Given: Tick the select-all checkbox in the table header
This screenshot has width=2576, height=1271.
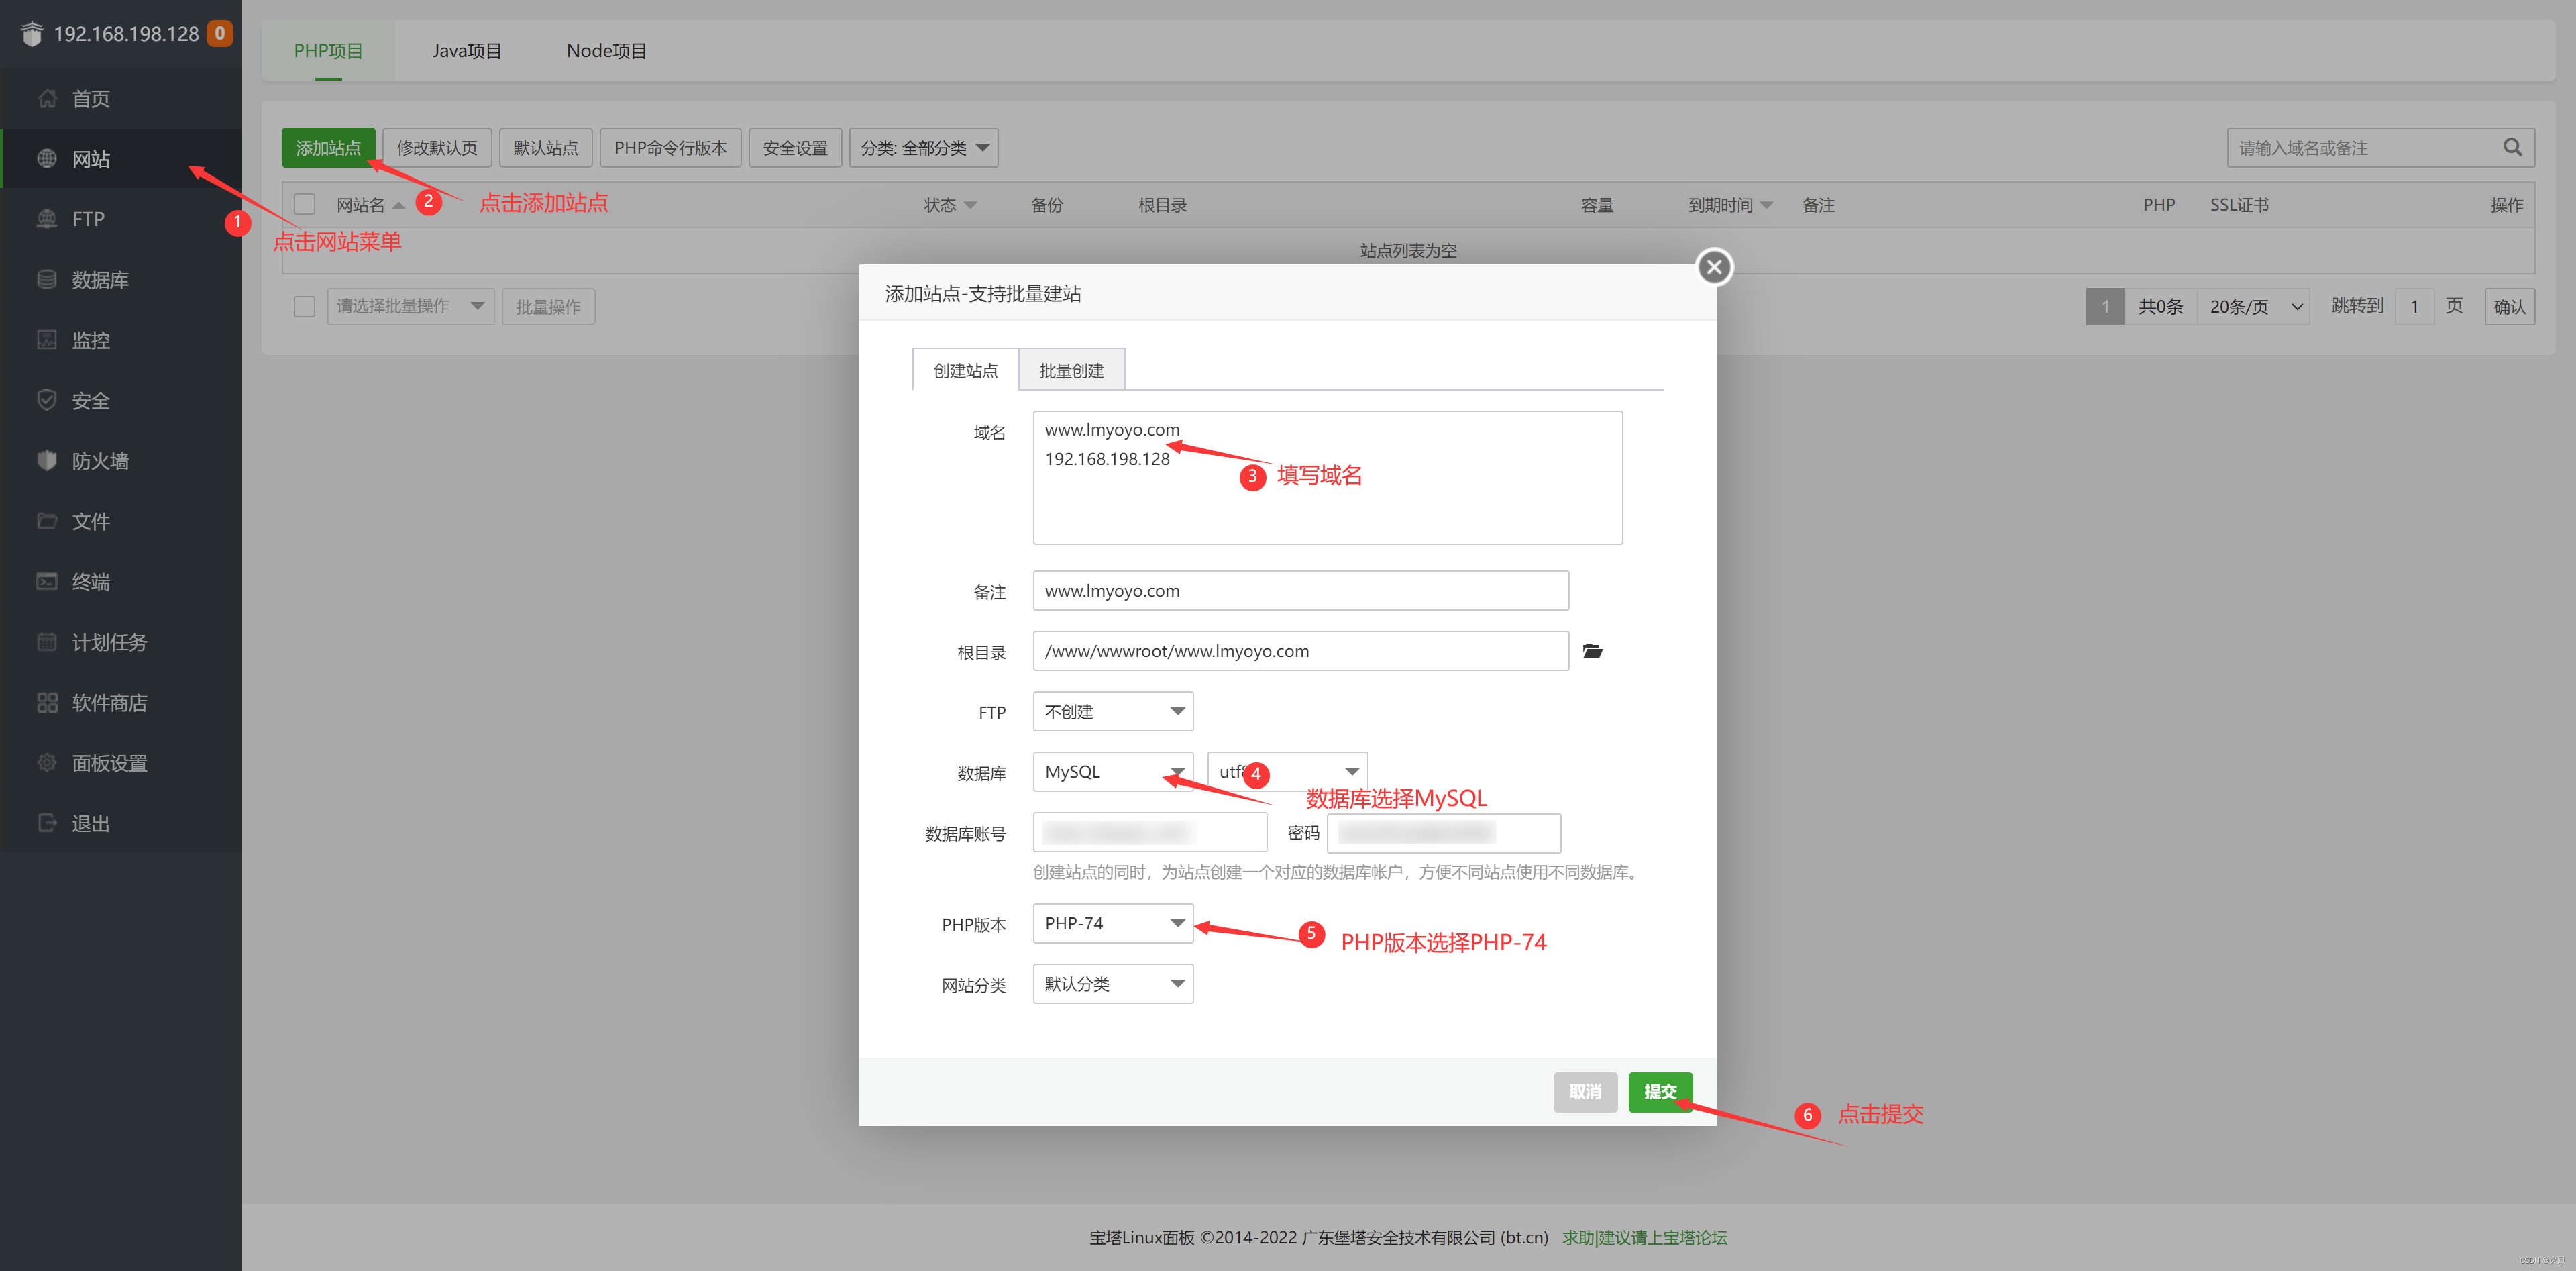Looking at the screenshot, I should click(305, 204).
